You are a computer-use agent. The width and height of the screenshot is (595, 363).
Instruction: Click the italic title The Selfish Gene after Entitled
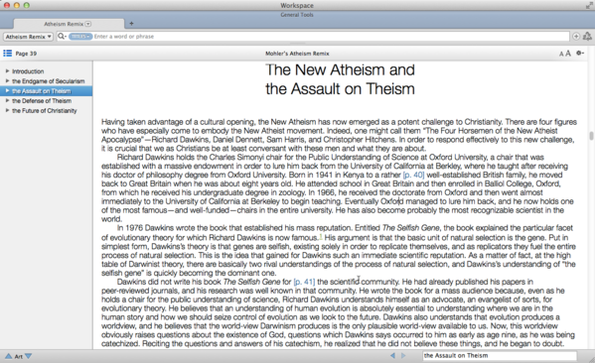click(411, 228)
